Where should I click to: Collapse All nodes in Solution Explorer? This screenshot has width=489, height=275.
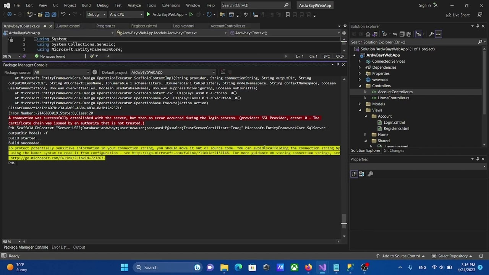402,34
